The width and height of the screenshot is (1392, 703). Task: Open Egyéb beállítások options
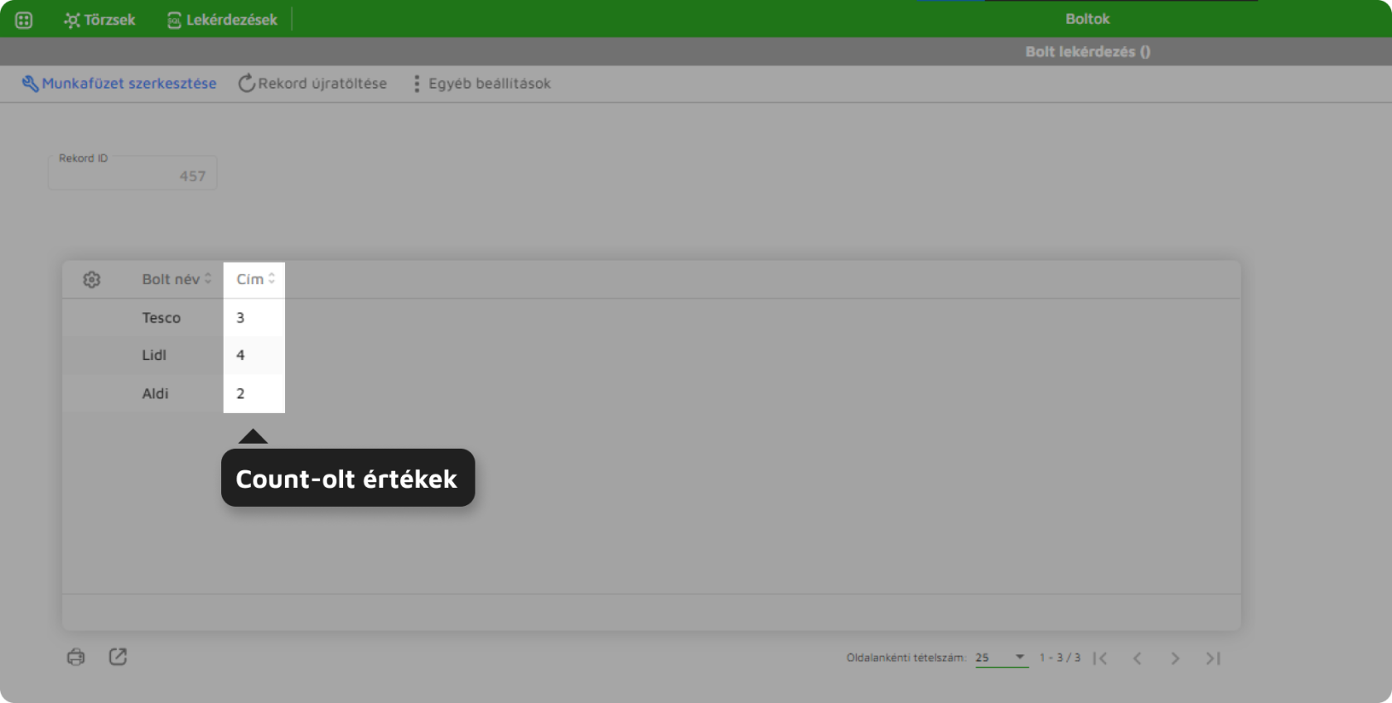481,84
